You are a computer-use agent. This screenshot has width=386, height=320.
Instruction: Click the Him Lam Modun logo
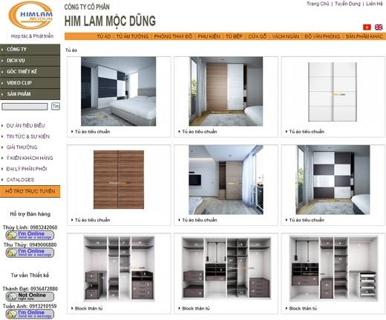(31, 16)
